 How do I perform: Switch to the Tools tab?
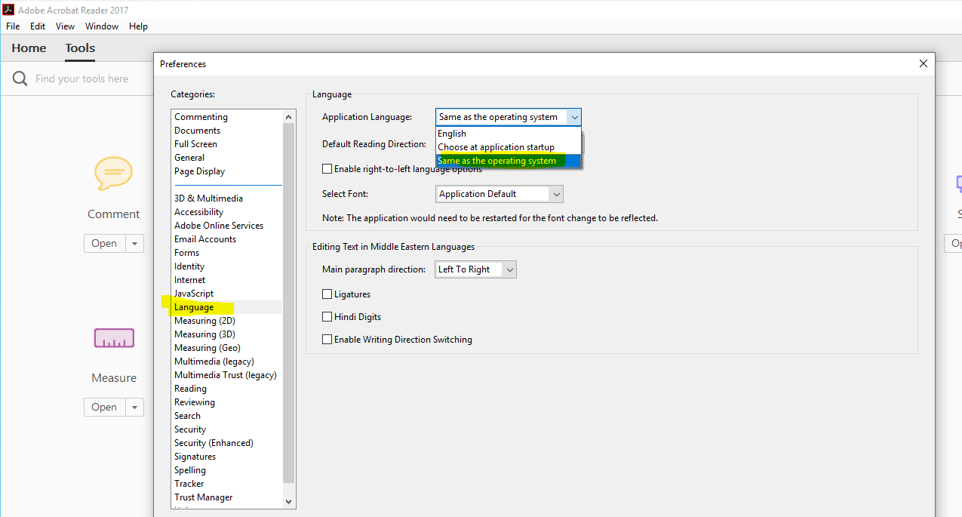[80, 48]
